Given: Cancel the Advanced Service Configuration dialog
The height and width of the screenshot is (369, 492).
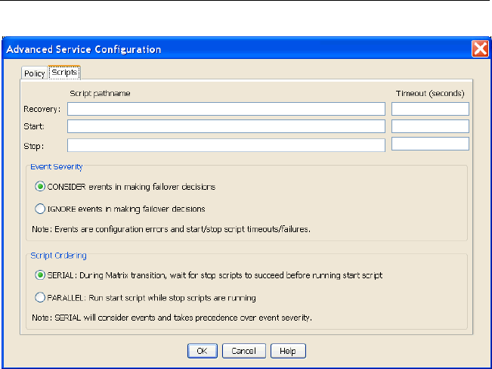Looking at the screenshot, I should pyautogui.click(x=243, y=351).
